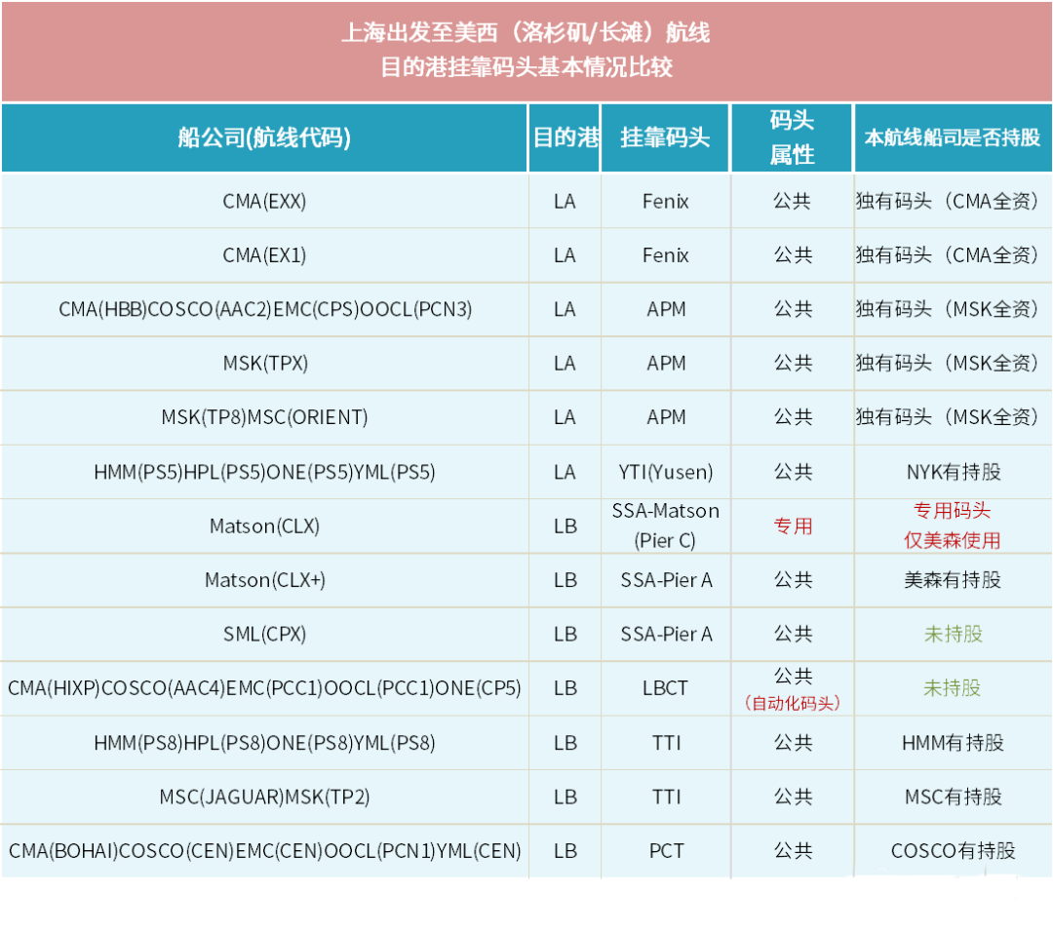Click the CMA(BOHAI)COSCO(CEN)EMC(CEN) carrier cell
The width and height of the screenshot is (1053, 934).
click(264, 851)
